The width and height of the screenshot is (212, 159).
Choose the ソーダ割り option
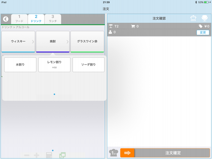[88, 65]
